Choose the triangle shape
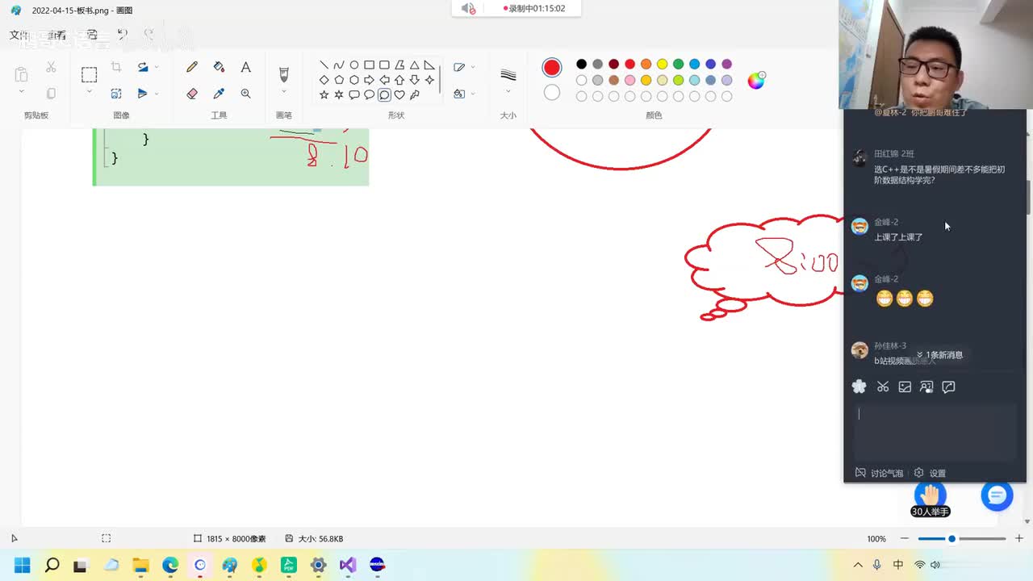The height and width of the screenshot is (581, 1033). pos(414,65)
